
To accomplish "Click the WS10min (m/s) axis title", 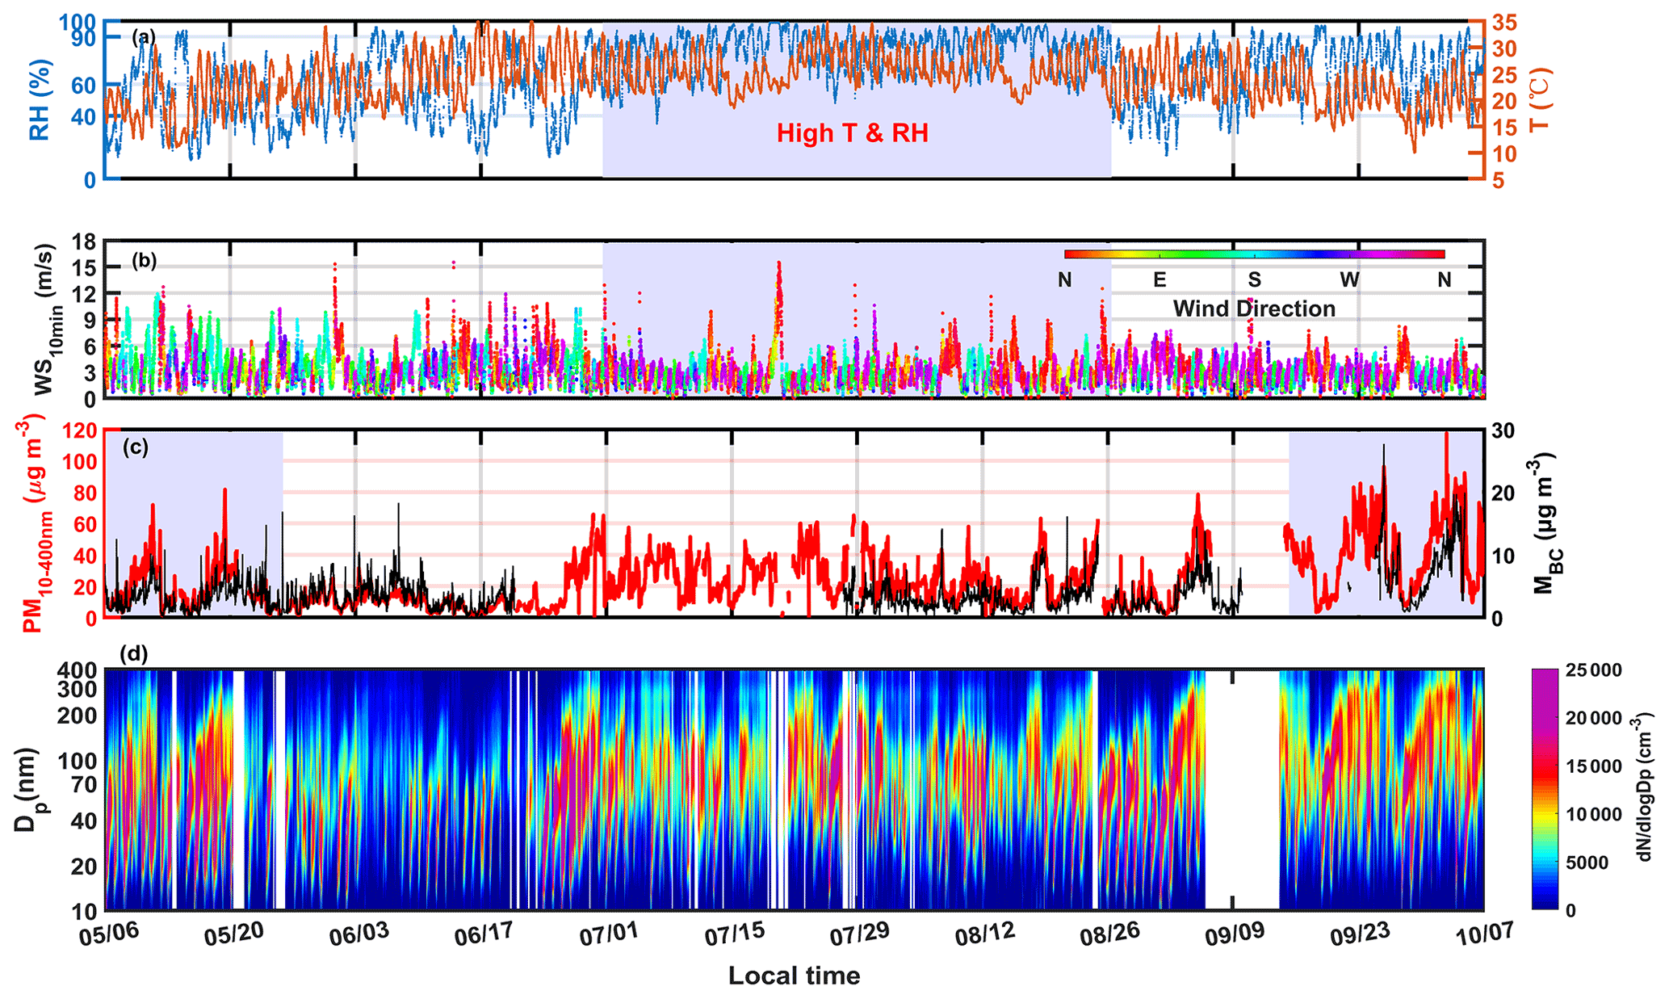I will (x=44, y=320).
